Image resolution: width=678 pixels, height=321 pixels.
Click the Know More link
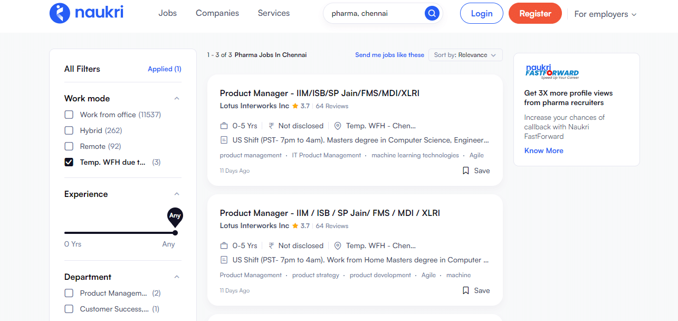click(543, 150)
